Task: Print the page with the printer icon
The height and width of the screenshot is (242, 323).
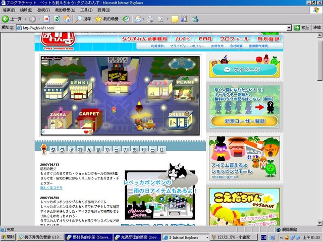Action: (150, 19)
